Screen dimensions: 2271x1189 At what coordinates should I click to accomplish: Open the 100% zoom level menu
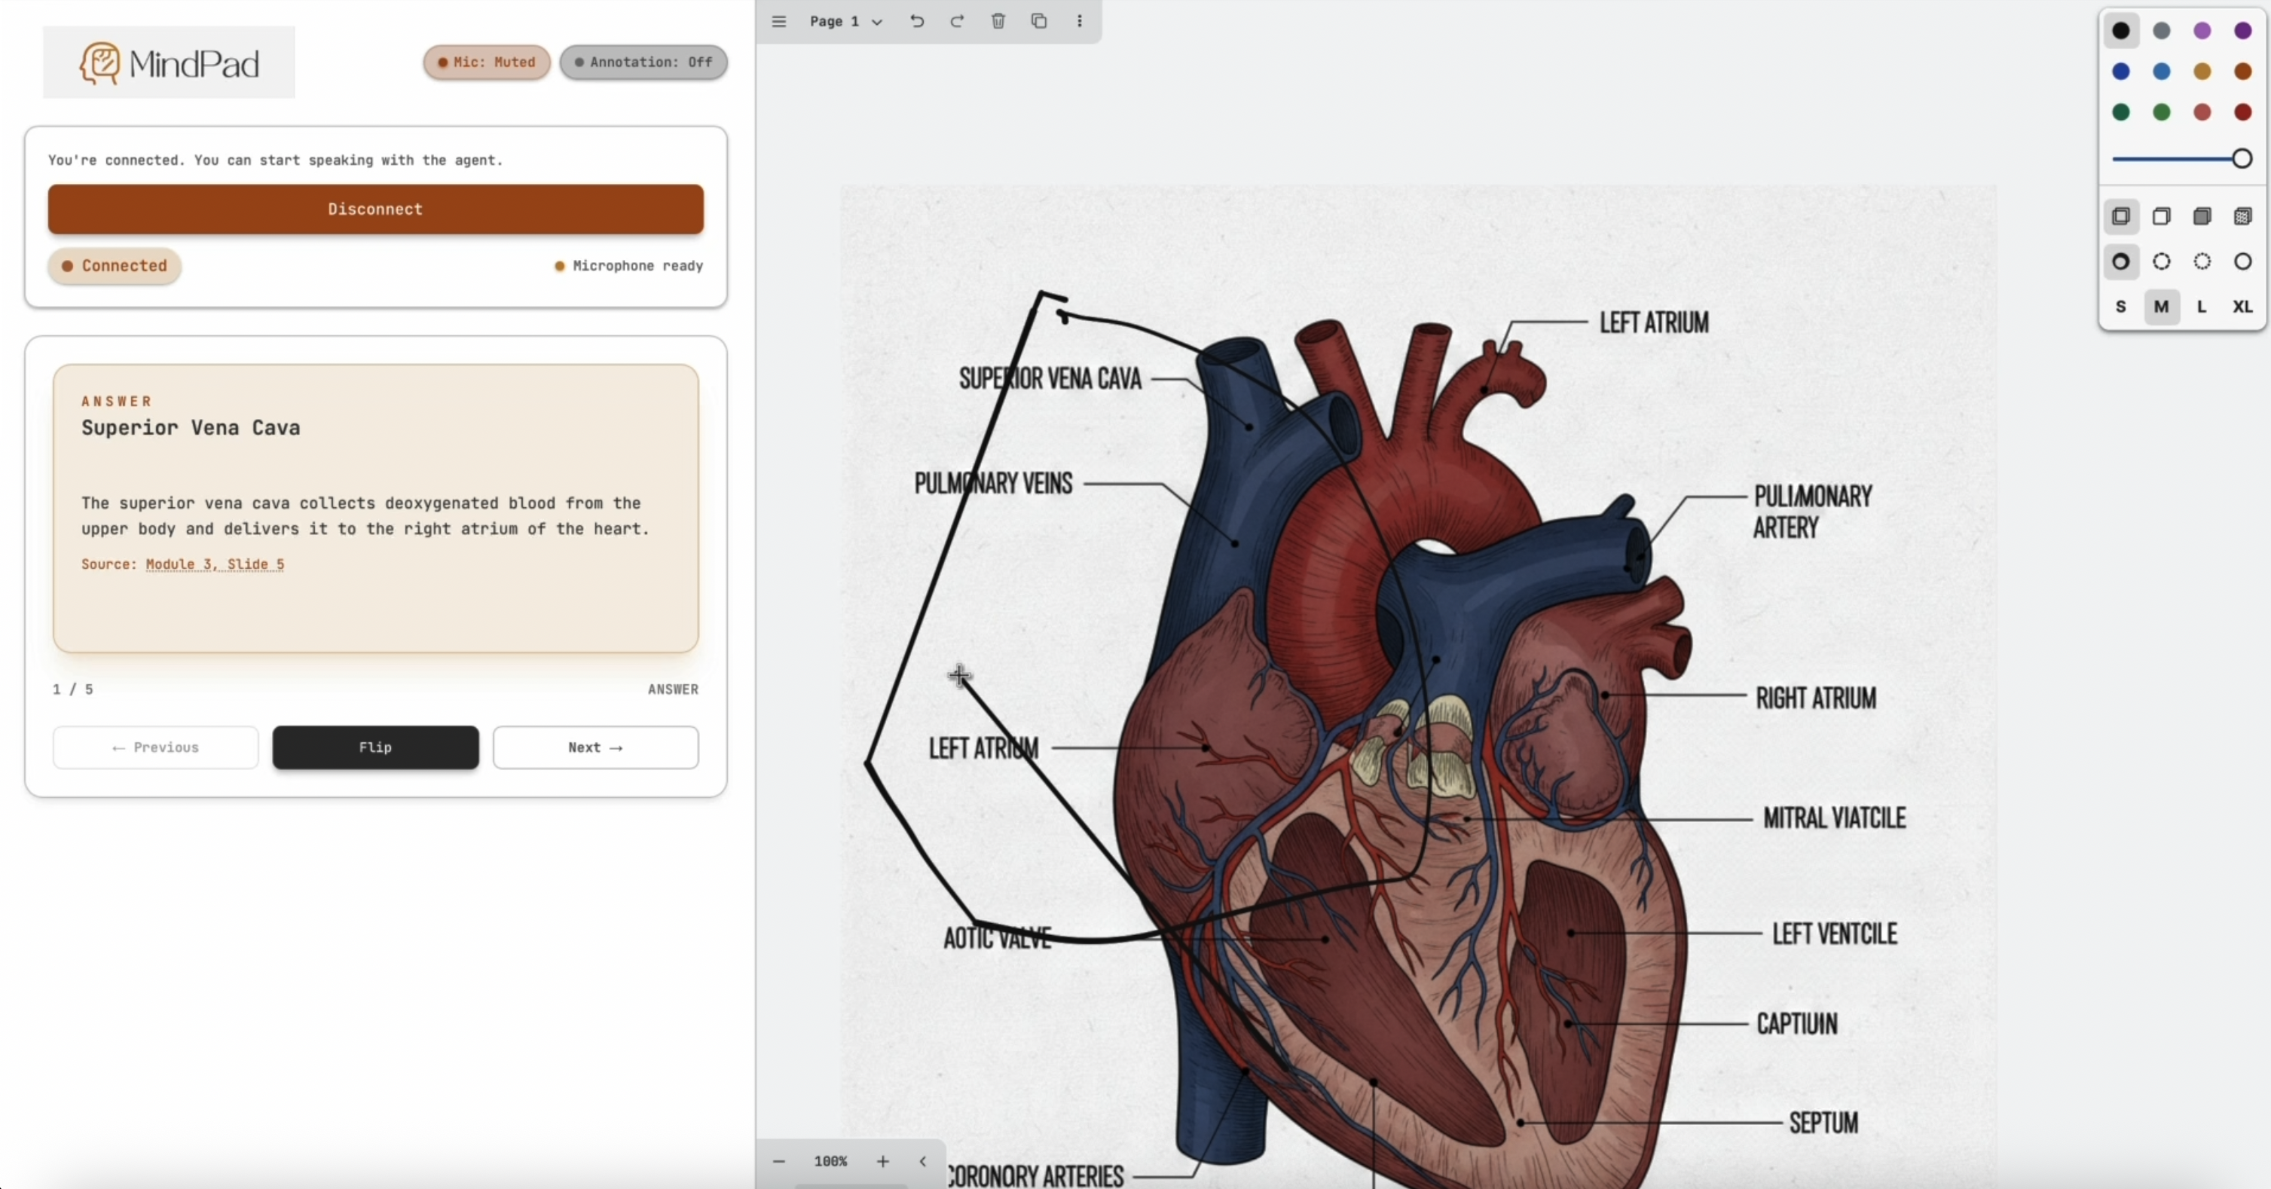point(830,1162)
